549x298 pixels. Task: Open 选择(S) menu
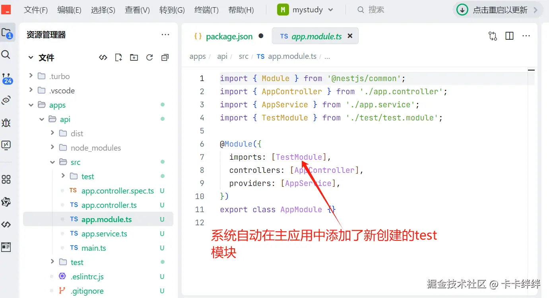103,10
